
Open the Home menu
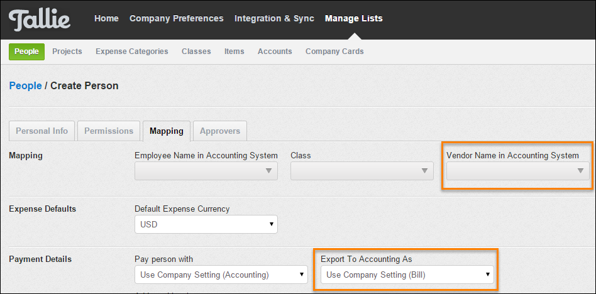tap(106, 18)
